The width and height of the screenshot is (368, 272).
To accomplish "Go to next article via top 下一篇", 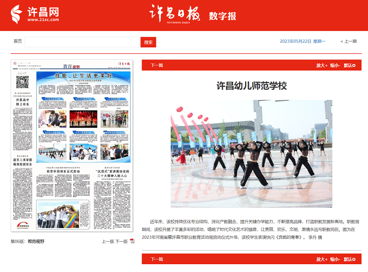I will tap(157, 66).
